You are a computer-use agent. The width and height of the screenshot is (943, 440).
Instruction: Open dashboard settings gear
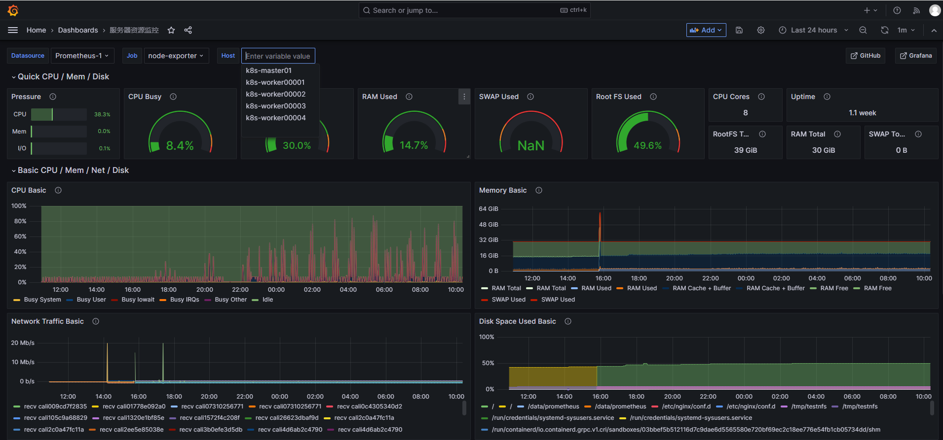pos(761,30)
